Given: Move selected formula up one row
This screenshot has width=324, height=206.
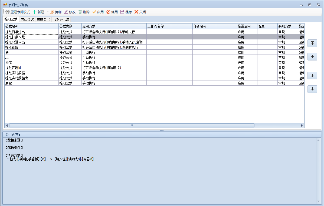Looking at the screenshot, I should (312, 57).
